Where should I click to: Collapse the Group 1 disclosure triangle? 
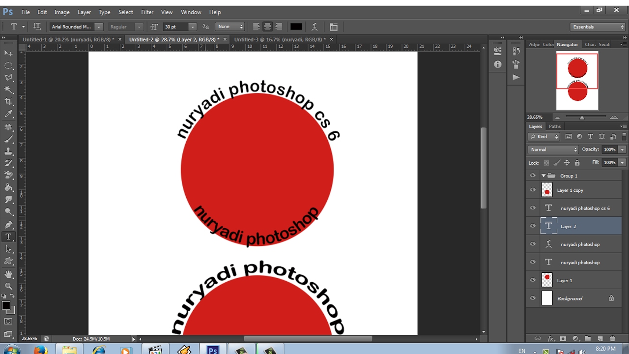click(x=543, y=176)
